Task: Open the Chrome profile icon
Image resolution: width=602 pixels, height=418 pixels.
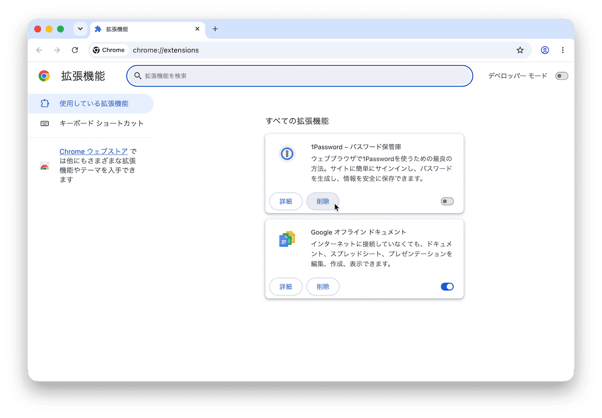Action: [544, 50]
